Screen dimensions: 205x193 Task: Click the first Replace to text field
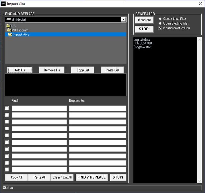[x=97, y=108]
